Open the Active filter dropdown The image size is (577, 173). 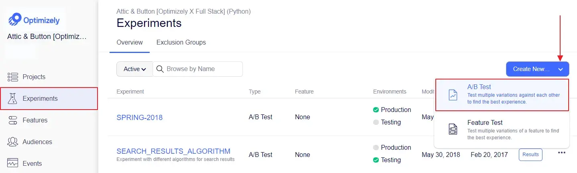(x=134, y=69)
